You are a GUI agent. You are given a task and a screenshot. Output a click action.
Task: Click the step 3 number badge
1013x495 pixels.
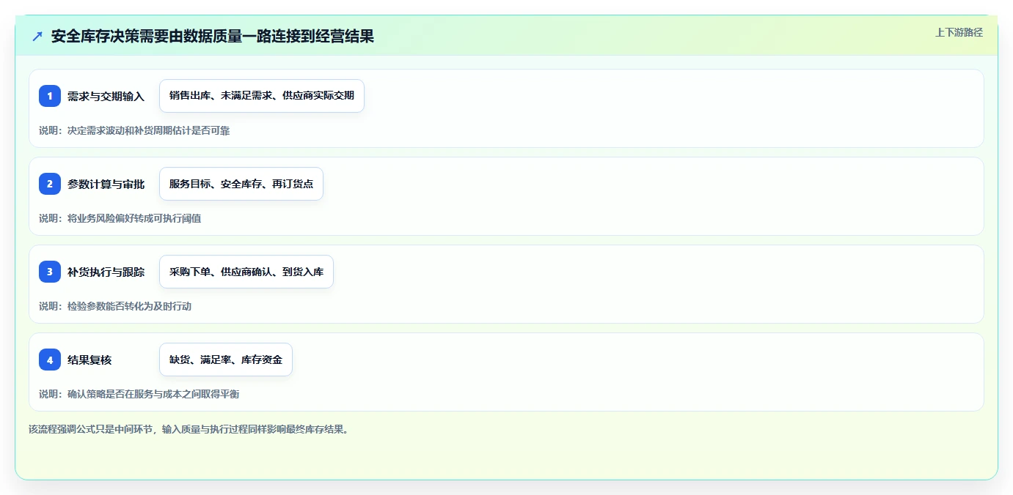click(x=50, y=272)
